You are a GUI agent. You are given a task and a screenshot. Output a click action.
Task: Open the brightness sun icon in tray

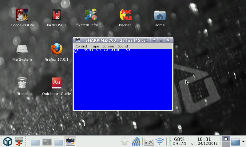click(125, 141)
